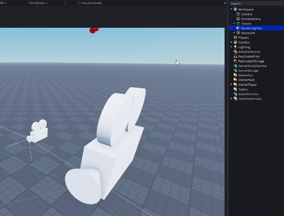The width and height of the screenshot is (284, 216).
Task: Click the red object at viewport top
Action: point(94,30)
